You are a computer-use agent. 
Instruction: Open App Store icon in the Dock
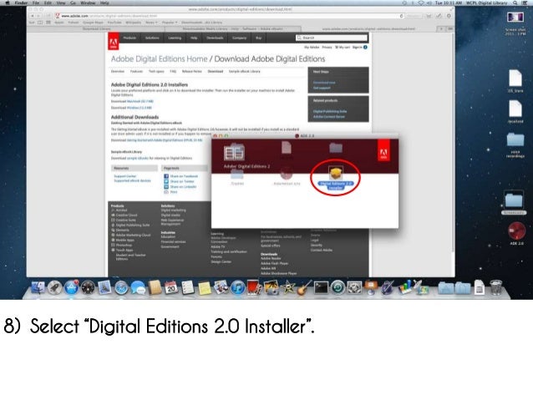pos(71,288)
